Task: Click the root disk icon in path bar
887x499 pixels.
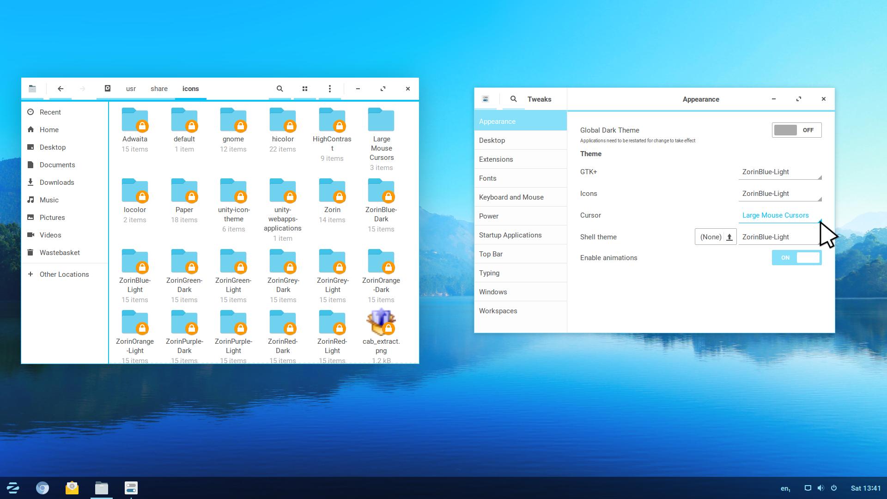Action: (108, 89)
